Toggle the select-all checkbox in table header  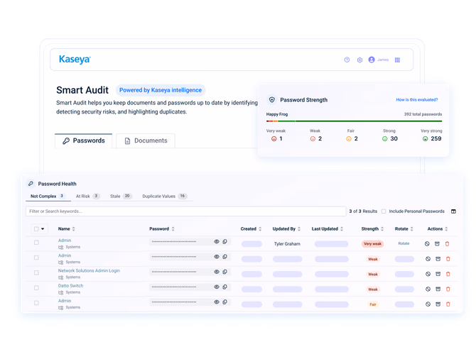[36, 229]
